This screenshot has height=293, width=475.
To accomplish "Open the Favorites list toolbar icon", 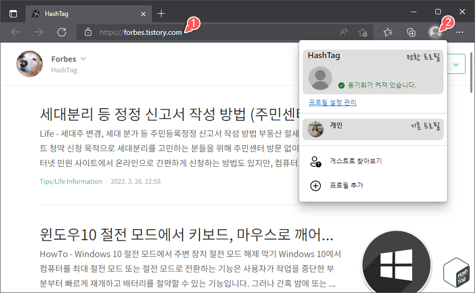I will (388, 32).
